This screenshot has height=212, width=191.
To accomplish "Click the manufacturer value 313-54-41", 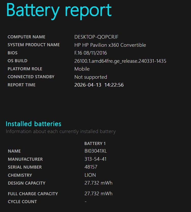I will 95,159.
